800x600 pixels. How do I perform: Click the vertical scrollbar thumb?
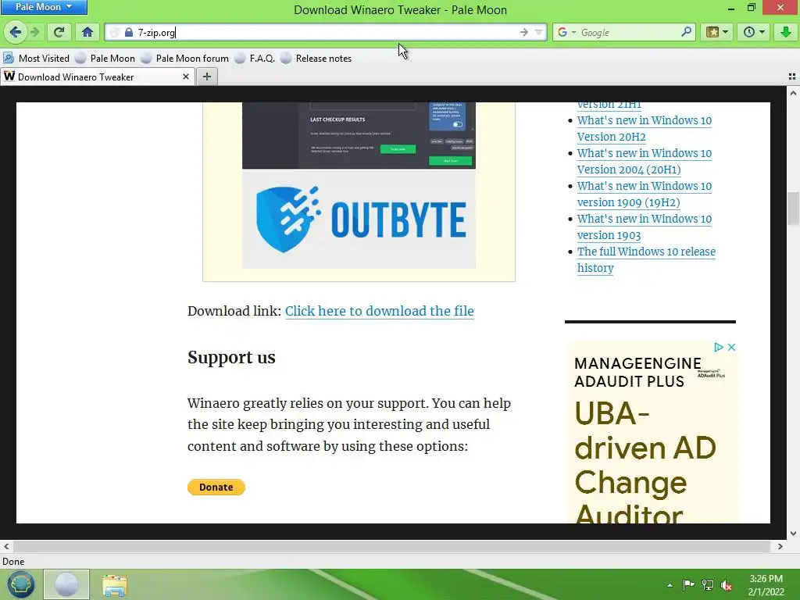[793, 208]
